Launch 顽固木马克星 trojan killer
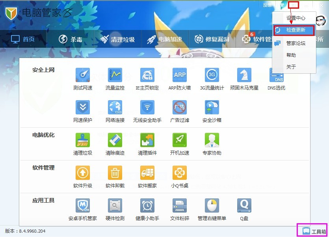329x237 pixels. click(x=244, y=79)
